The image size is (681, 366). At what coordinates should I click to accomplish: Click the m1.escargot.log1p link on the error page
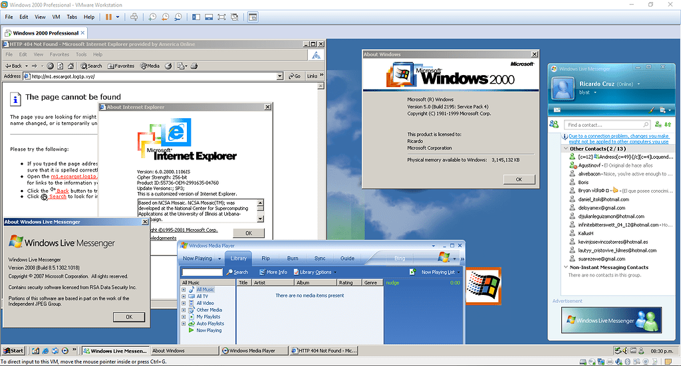74,177
